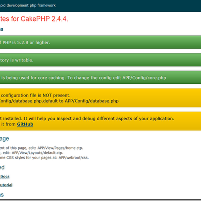
Task: Select the APP/Config/database.php rename instruction line
Action: click(x=59, y=101)
